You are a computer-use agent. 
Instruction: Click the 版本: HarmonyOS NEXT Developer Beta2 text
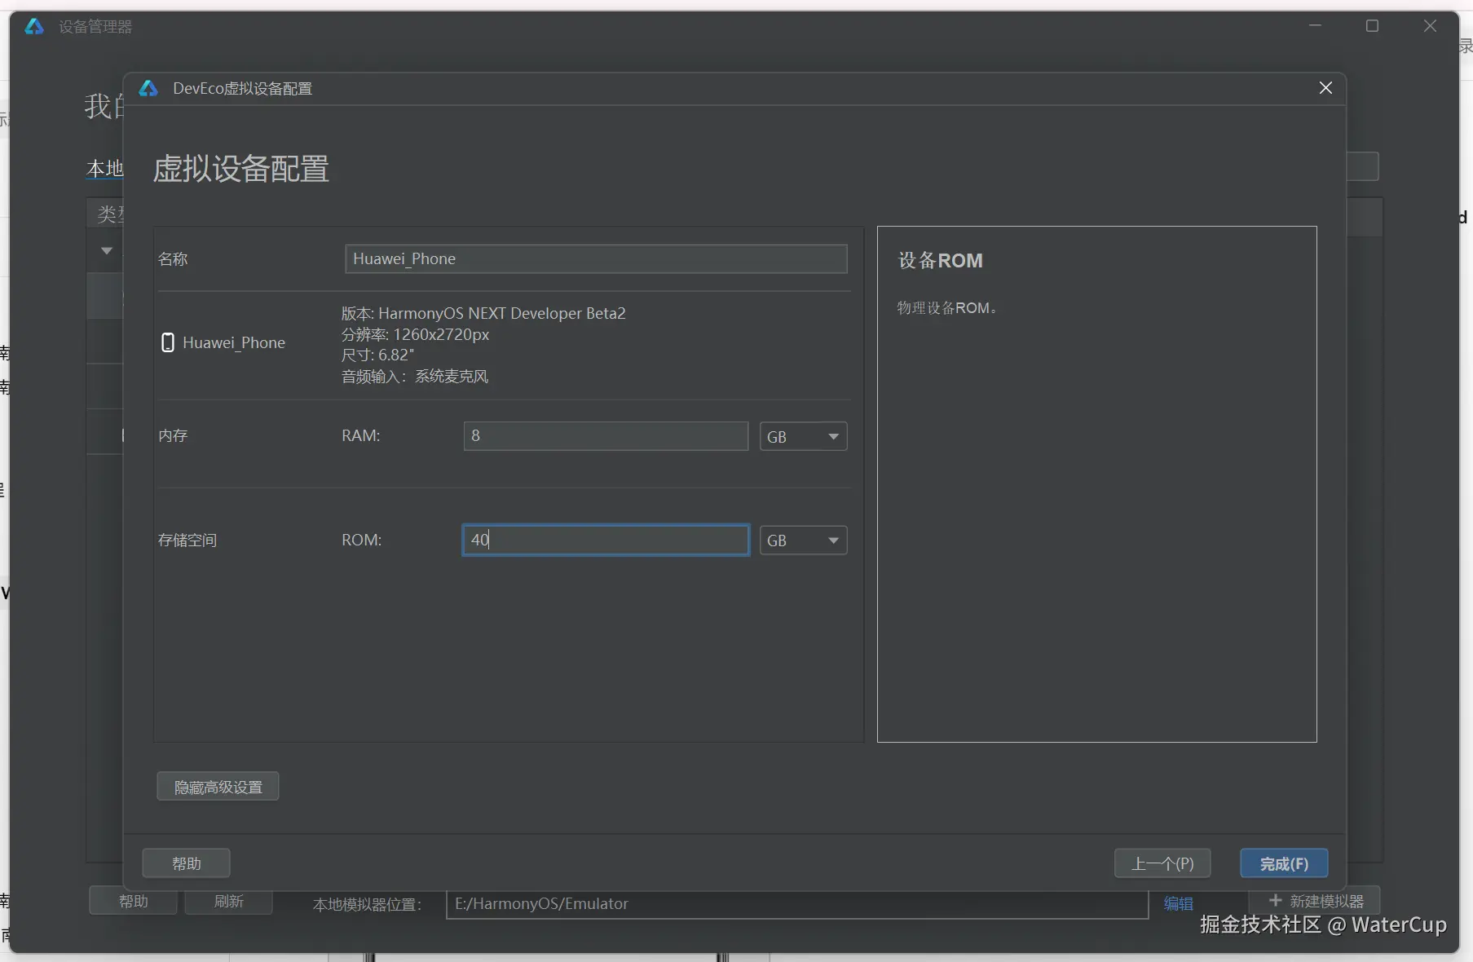pos(483,313)
